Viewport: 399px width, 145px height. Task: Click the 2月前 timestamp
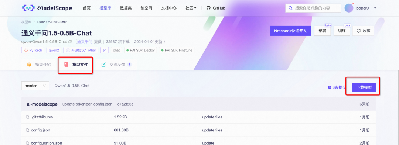(364, 143)
